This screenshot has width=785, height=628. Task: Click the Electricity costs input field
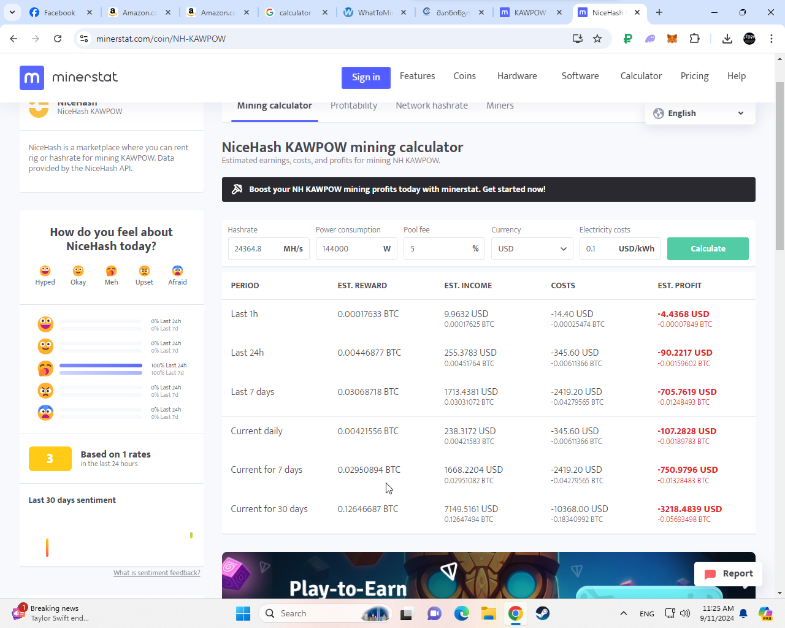tap(598, 249)
